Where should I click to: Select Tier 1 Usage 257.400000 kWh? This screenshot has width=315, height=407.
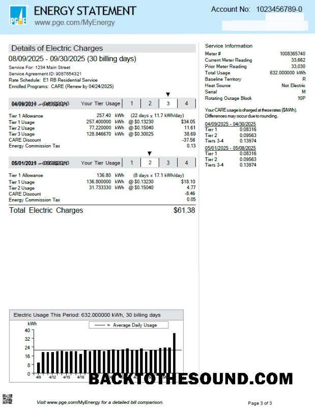[105, 122]
